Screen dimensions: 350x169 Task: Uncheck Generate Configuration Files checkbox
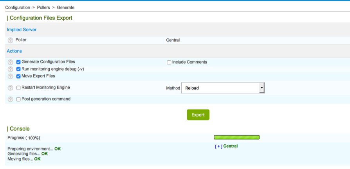(18, 62)
